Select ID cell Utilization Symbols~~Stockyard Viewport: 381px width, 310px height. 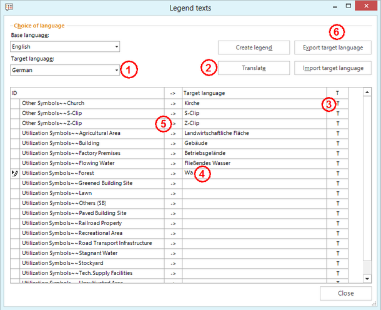click(92, 263)
